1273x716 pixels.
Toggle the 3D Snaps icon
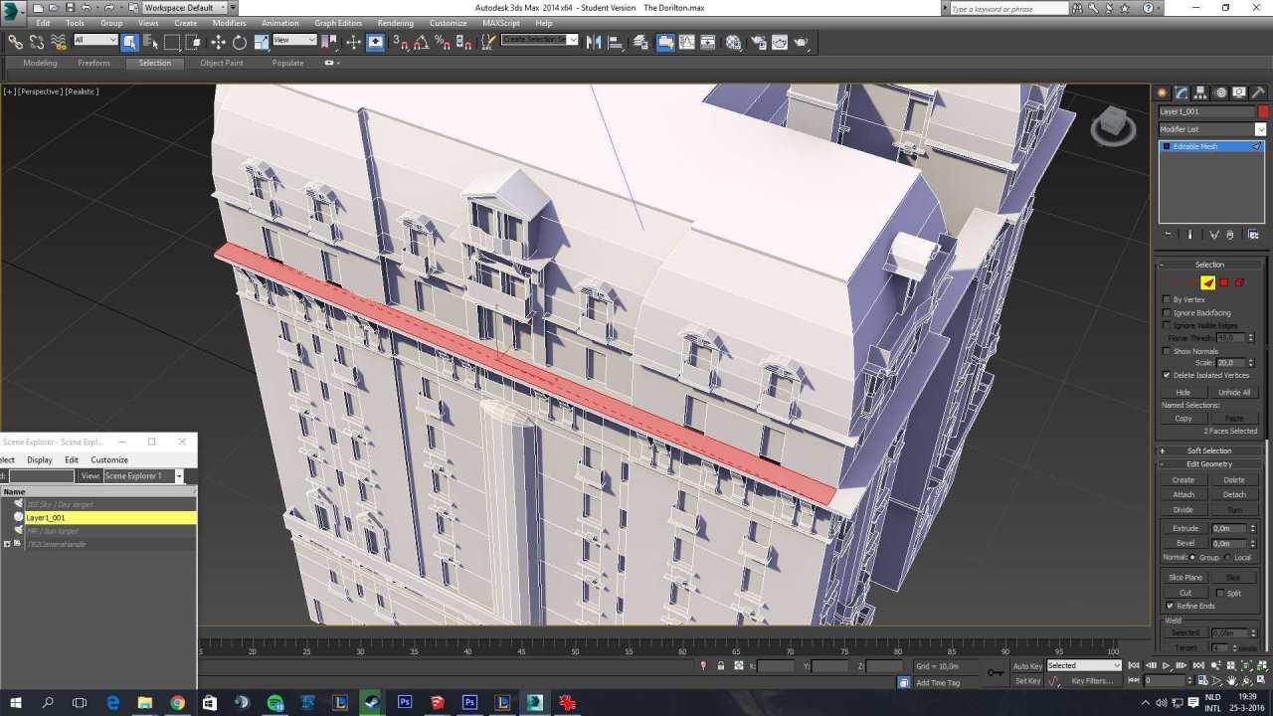[x=399, y=42]
